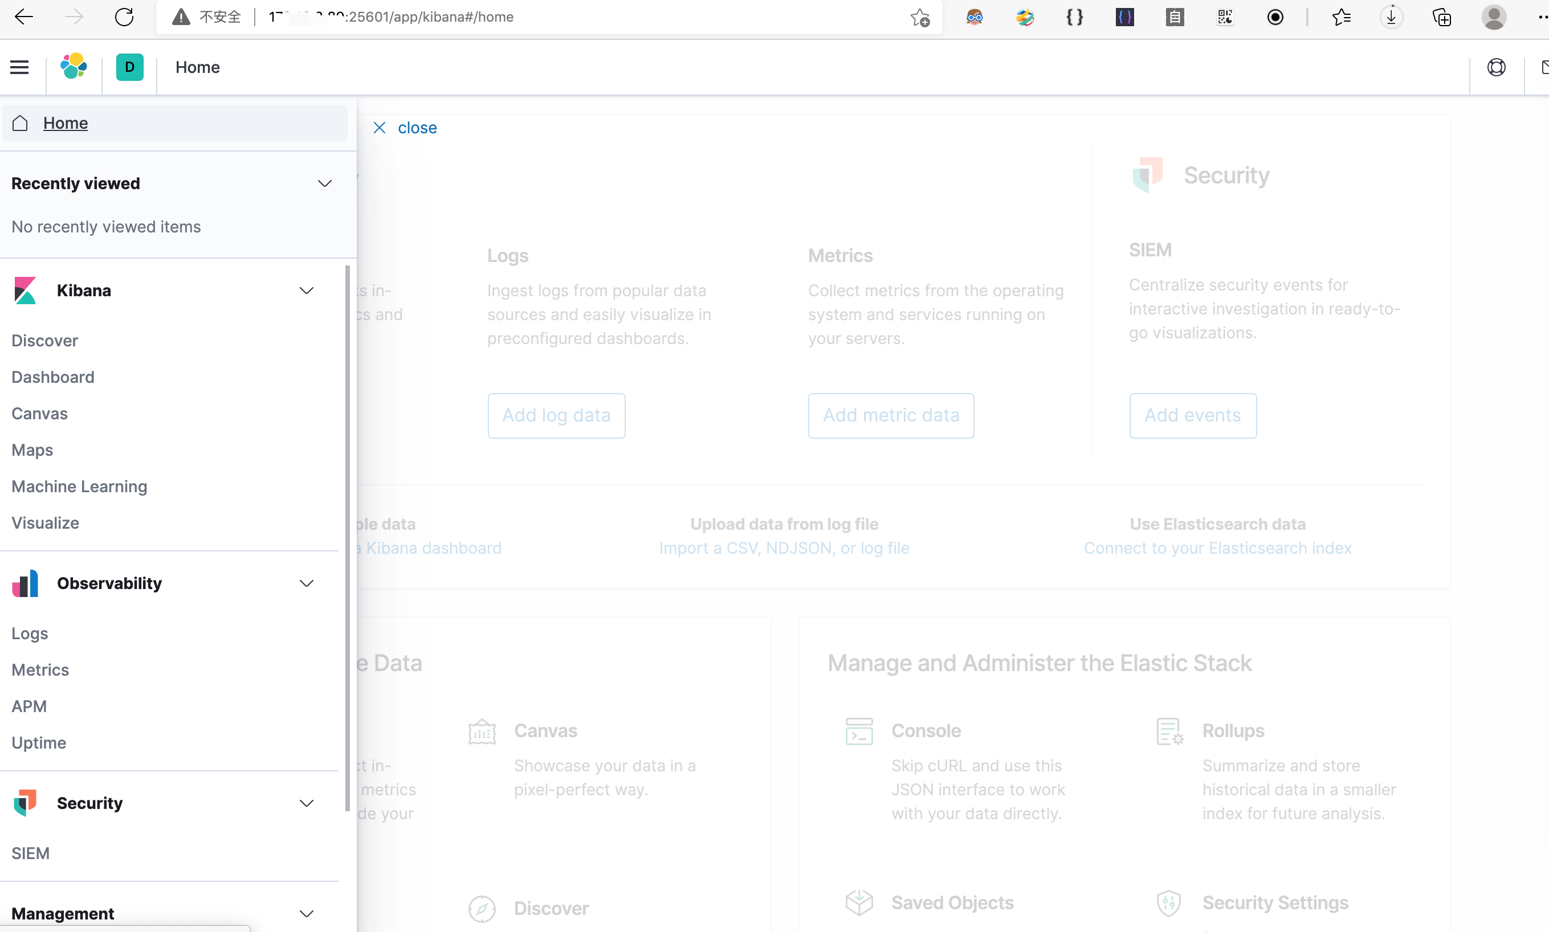1549x932 pixels.
Task: Collapse the Recently viewed section
Action: coord(324,183)
